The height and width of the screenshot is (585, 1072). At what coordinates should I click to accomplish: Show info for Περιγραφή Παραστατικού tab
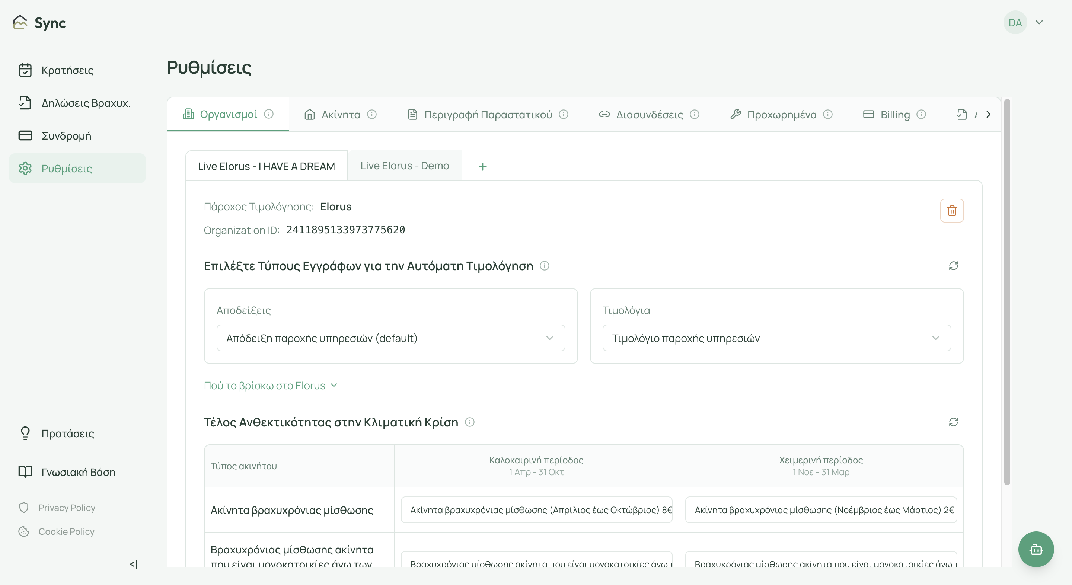pyautogui.click(x=564, y=114)
